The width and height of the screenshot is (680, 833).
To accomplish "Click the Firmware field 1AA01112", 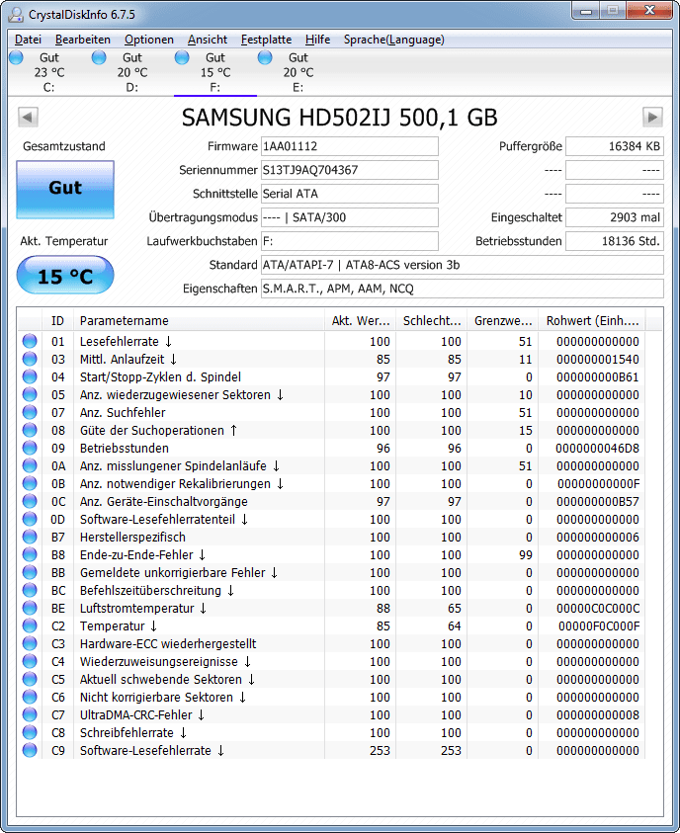I will (350, 146).
